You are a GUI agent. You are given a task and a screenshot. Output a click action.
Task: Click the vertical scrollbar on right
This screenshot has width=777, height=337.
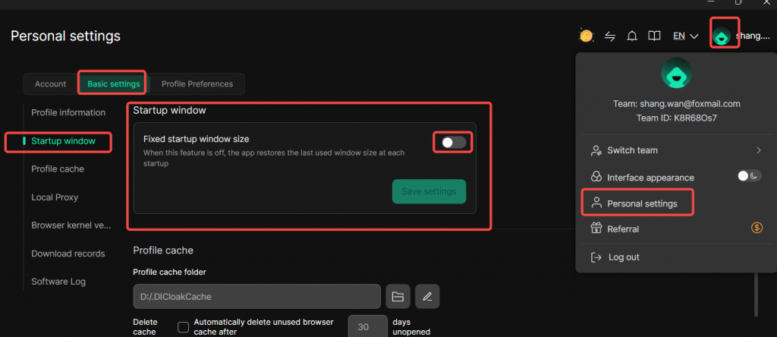pos(756,294)
